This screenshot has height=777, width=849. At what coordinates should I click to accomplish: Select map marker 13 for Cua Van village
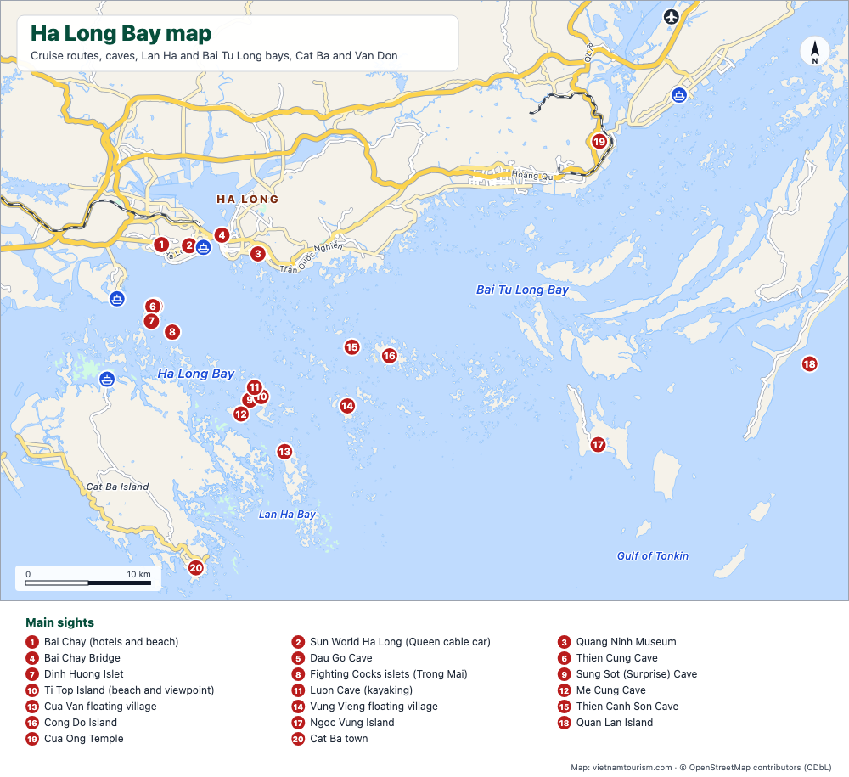pos(284,451)
